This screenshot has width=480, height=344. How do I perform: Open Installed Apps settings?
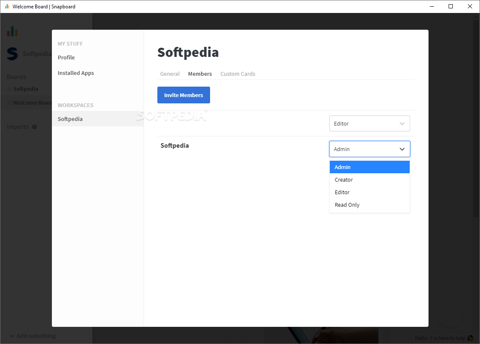[76, 73]
